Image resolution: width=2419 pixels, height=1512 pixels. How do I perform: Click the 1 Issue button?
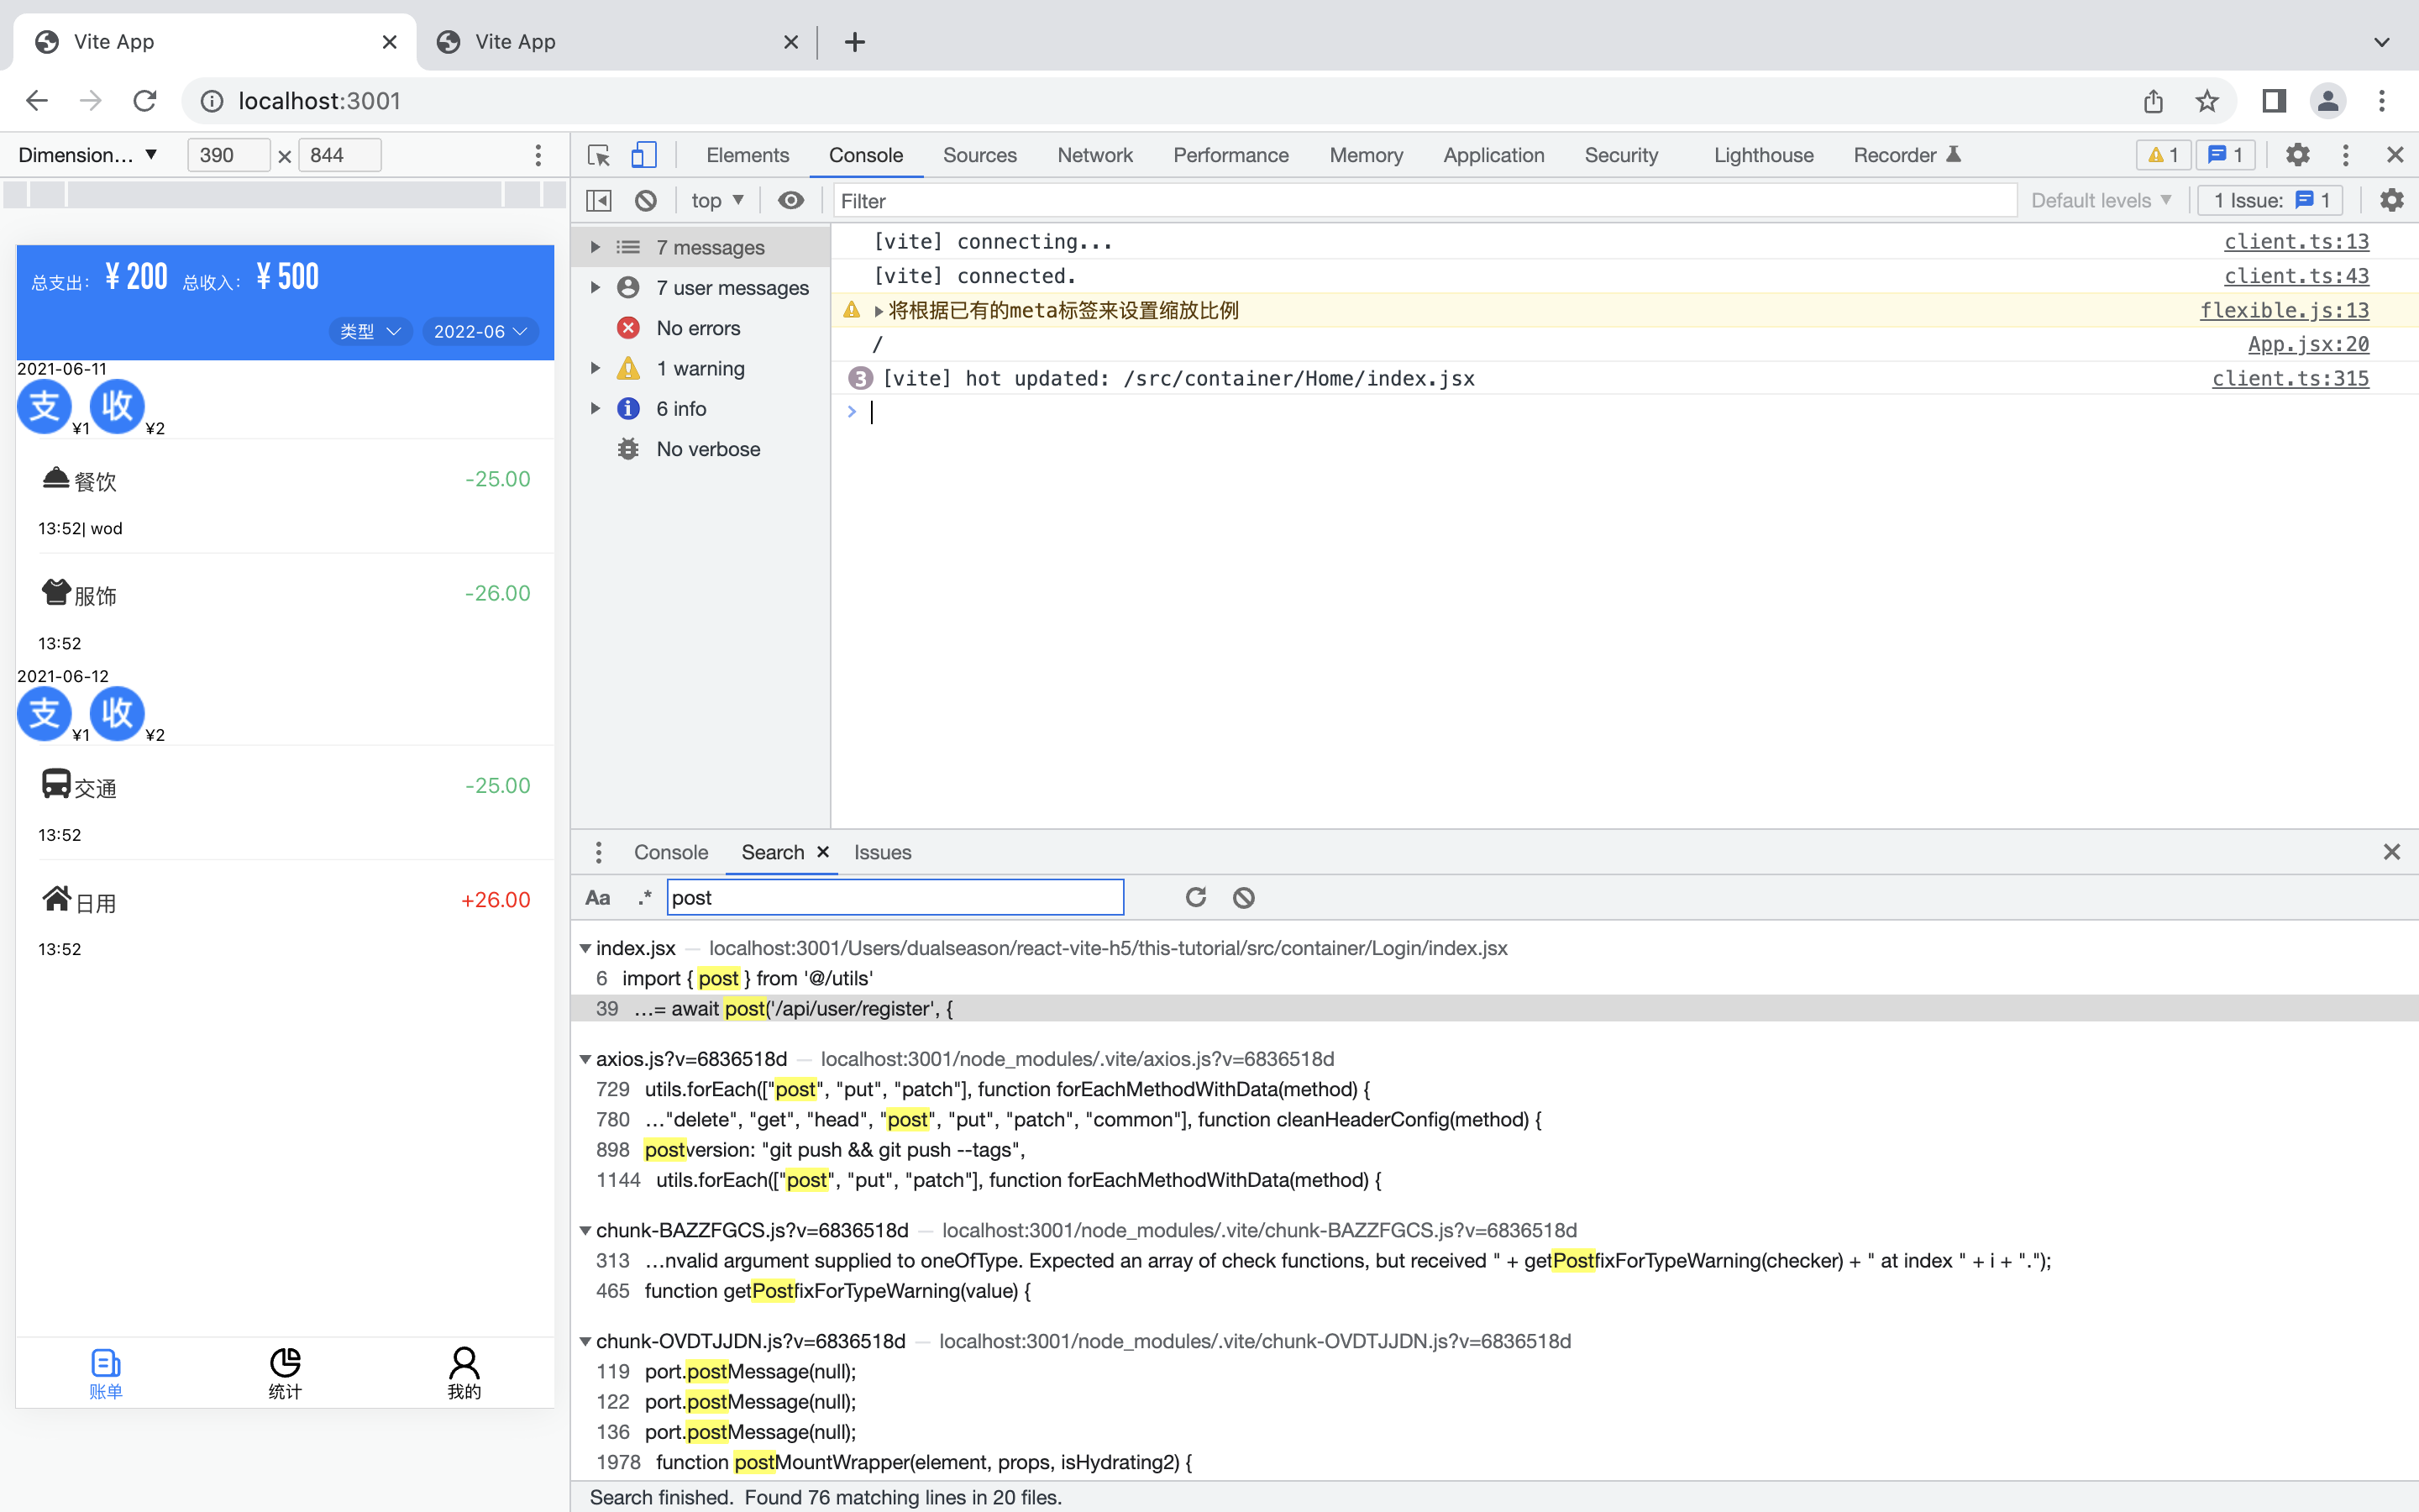point(2270,200)
